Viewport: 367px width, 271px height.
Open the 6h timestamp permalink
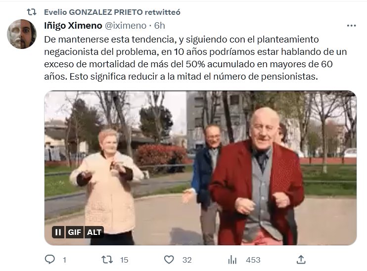159,26
